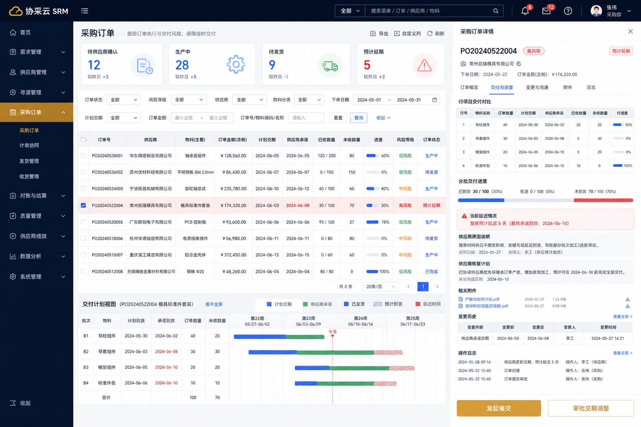Open the mail inbox icon
641x427 pixels.
pos(546,11)
